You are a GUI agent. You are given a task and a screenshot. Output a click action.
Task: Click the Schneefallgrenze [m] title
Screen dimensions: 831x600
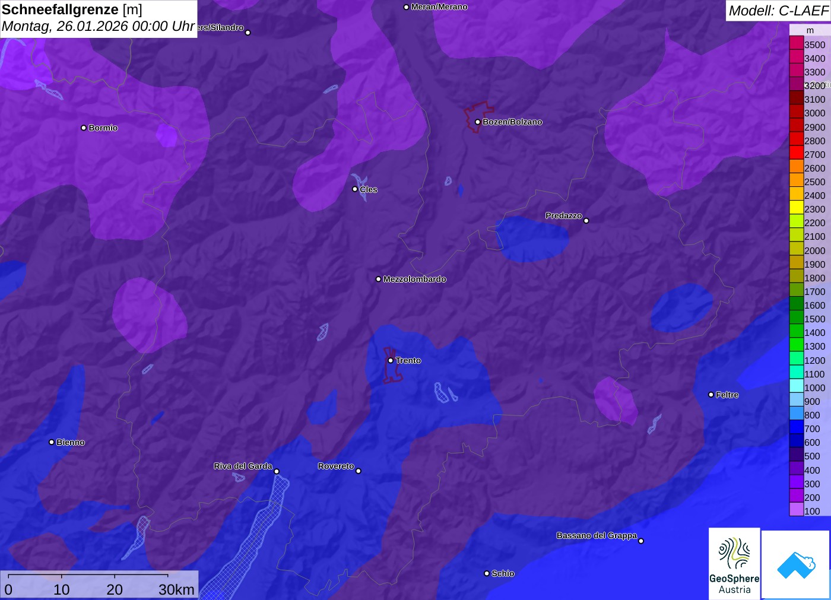coord(72,9)
